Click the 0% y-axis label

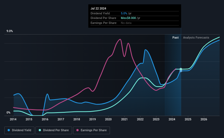(x=8, y=113)
